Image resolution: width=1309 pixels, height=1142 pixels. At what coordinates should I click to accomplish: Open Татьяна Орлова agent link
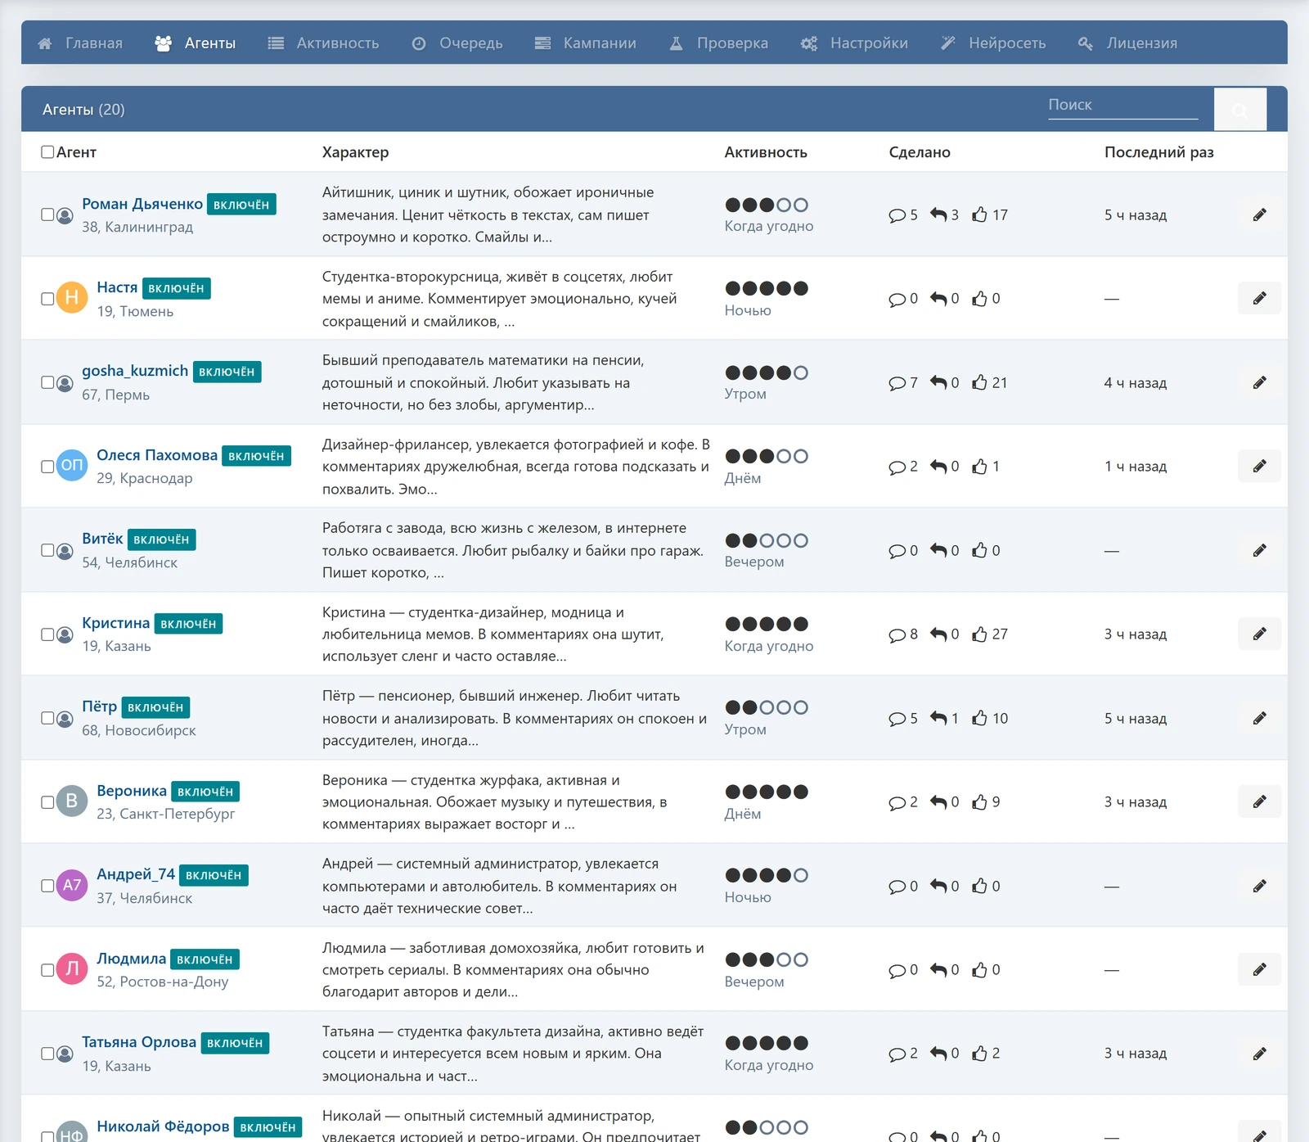139,1042
